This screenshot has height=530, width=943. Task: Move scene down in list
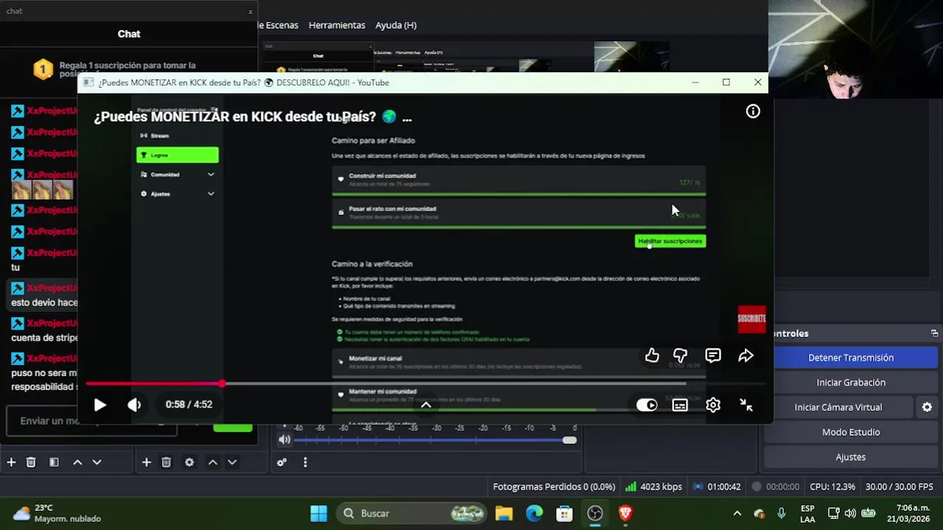click(97, 462)
